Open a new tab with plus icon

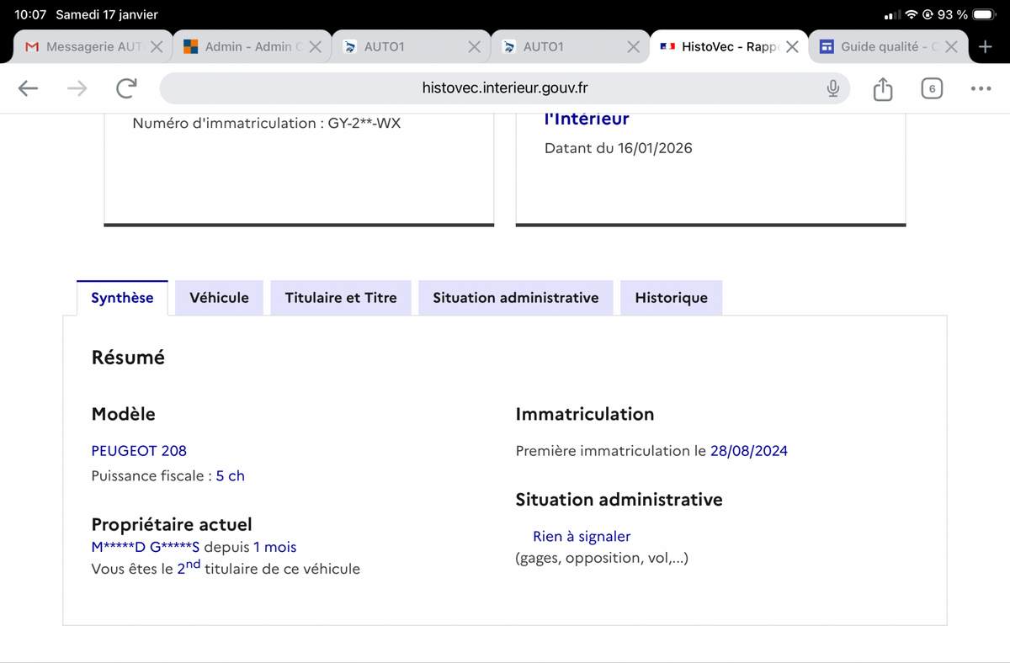[x=986, y=47]
